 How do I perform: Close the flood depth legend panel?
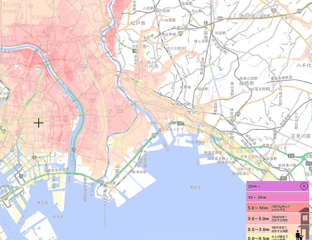pyautogui.click(x=304, y=186)
